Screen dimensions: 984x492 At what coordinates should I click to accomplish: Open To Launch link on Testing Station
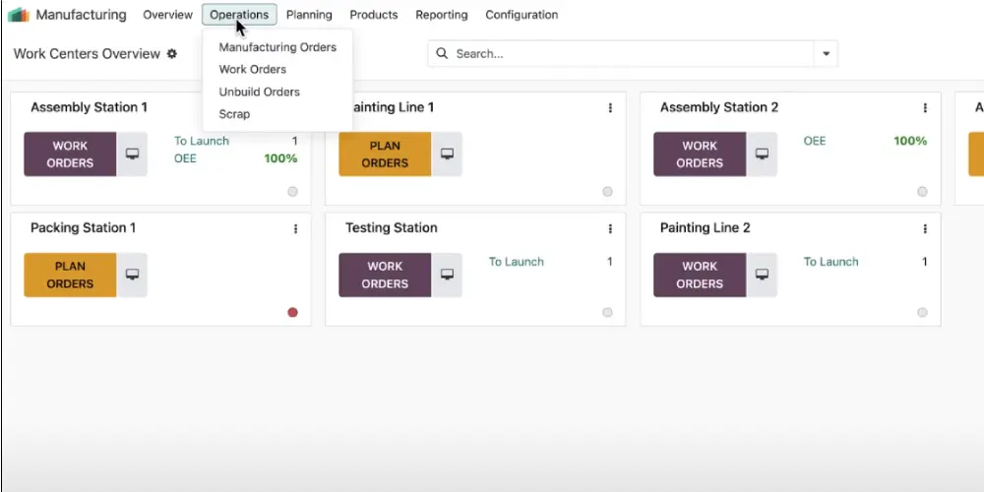517,262
